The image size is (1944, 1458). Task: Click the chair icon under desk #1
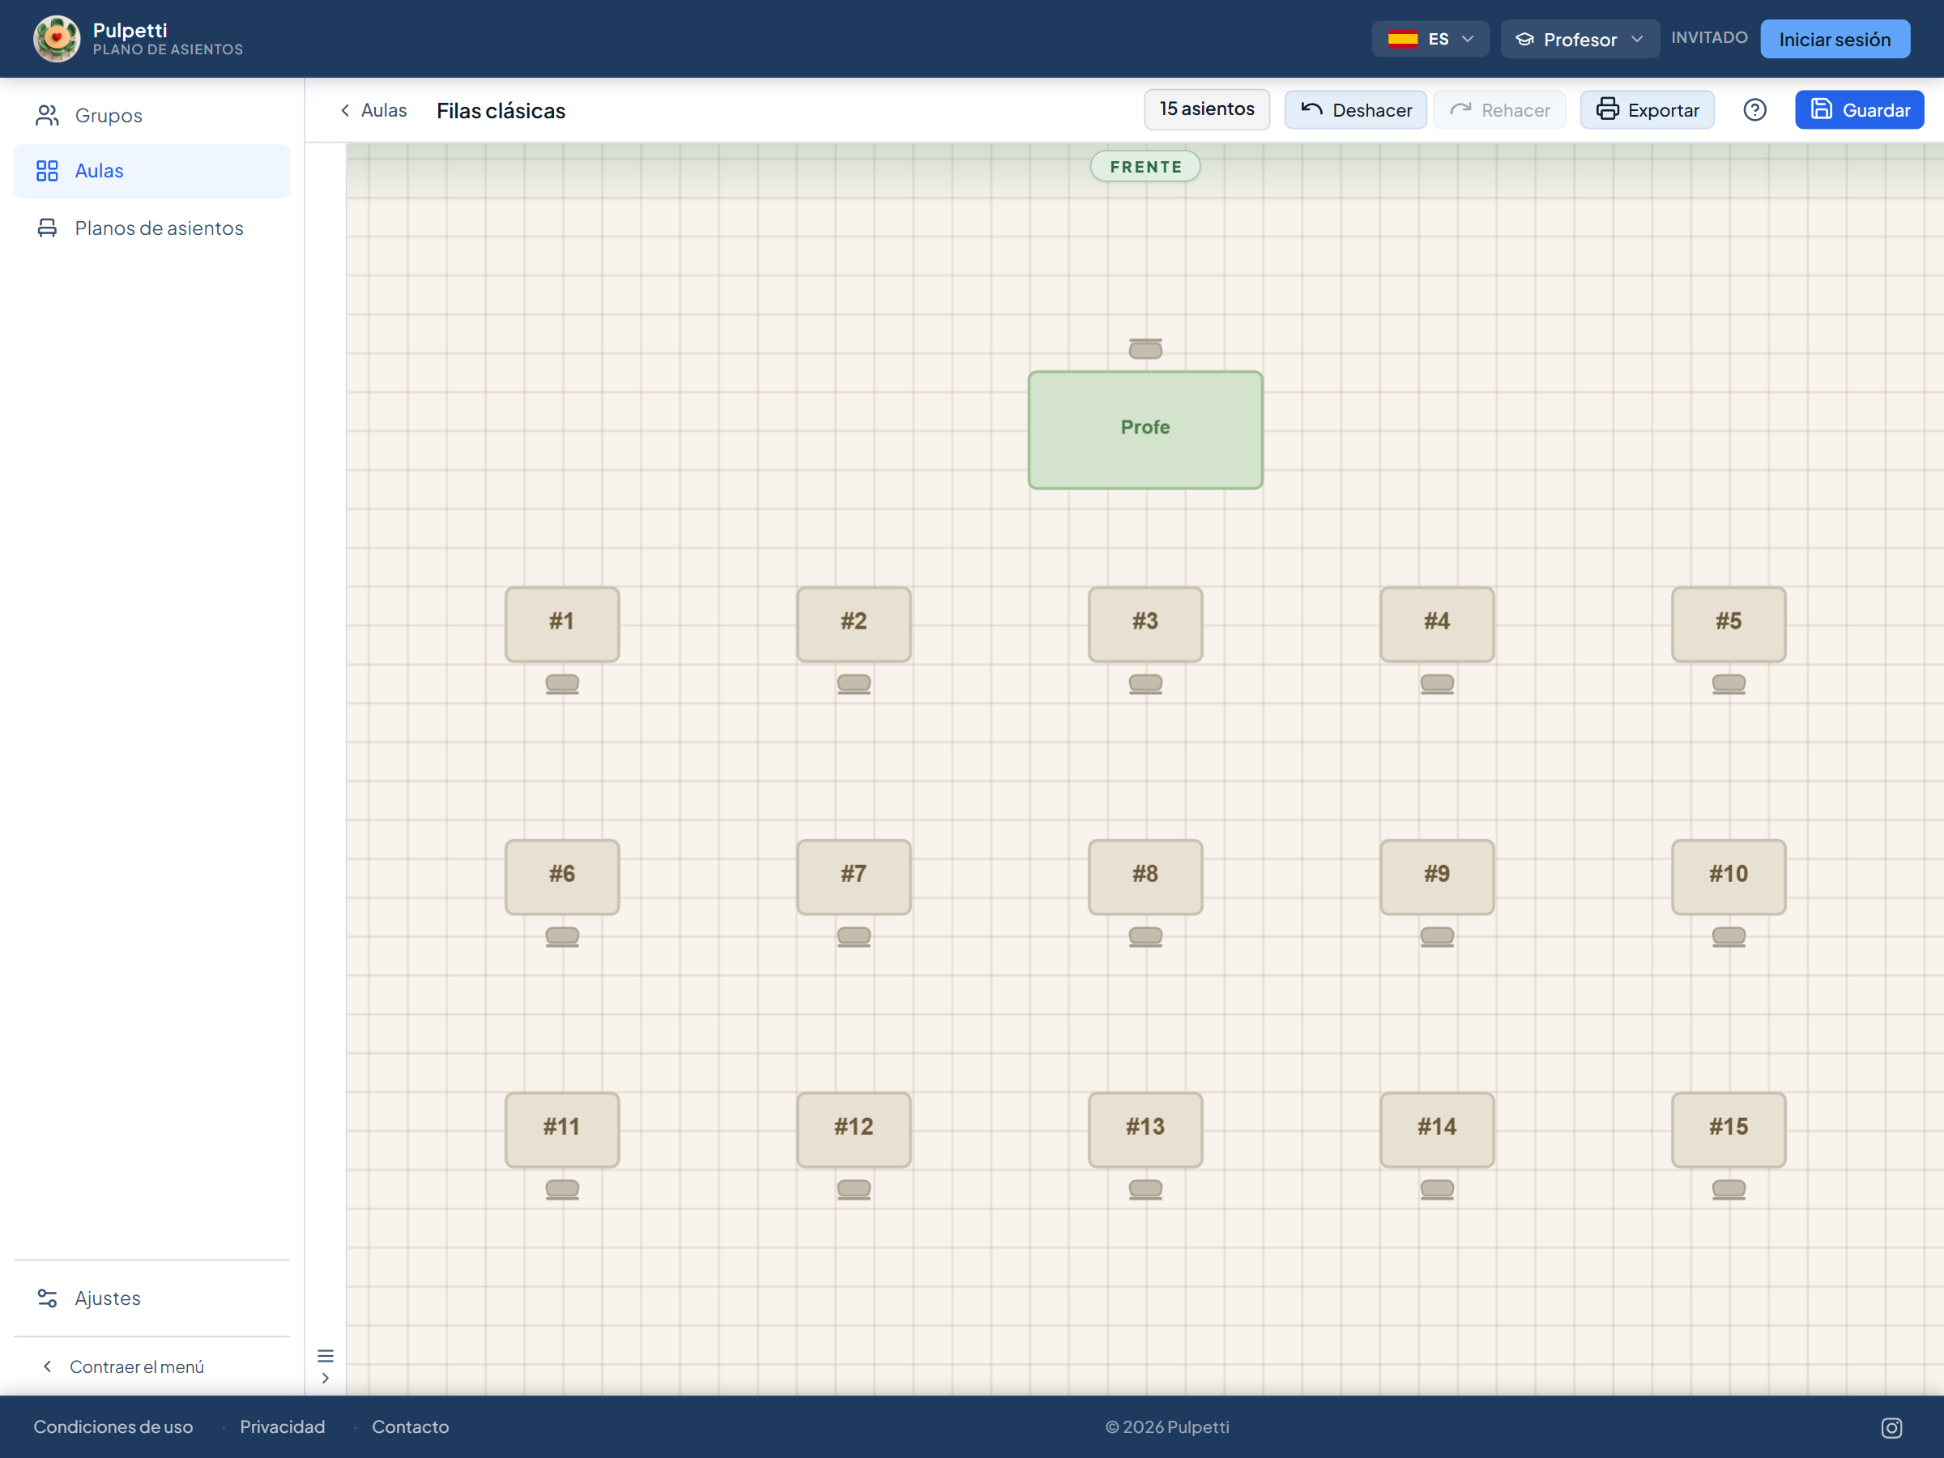[x=561, y=684]
